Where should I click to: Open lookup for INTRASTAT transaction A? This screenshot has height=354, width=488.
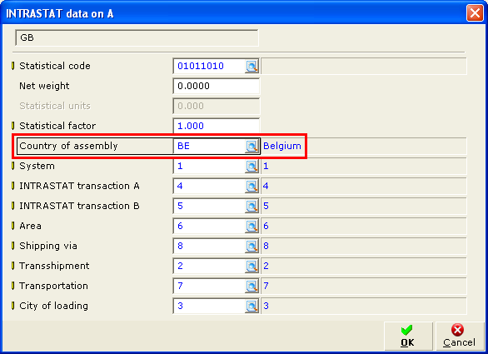coord(251,186)
